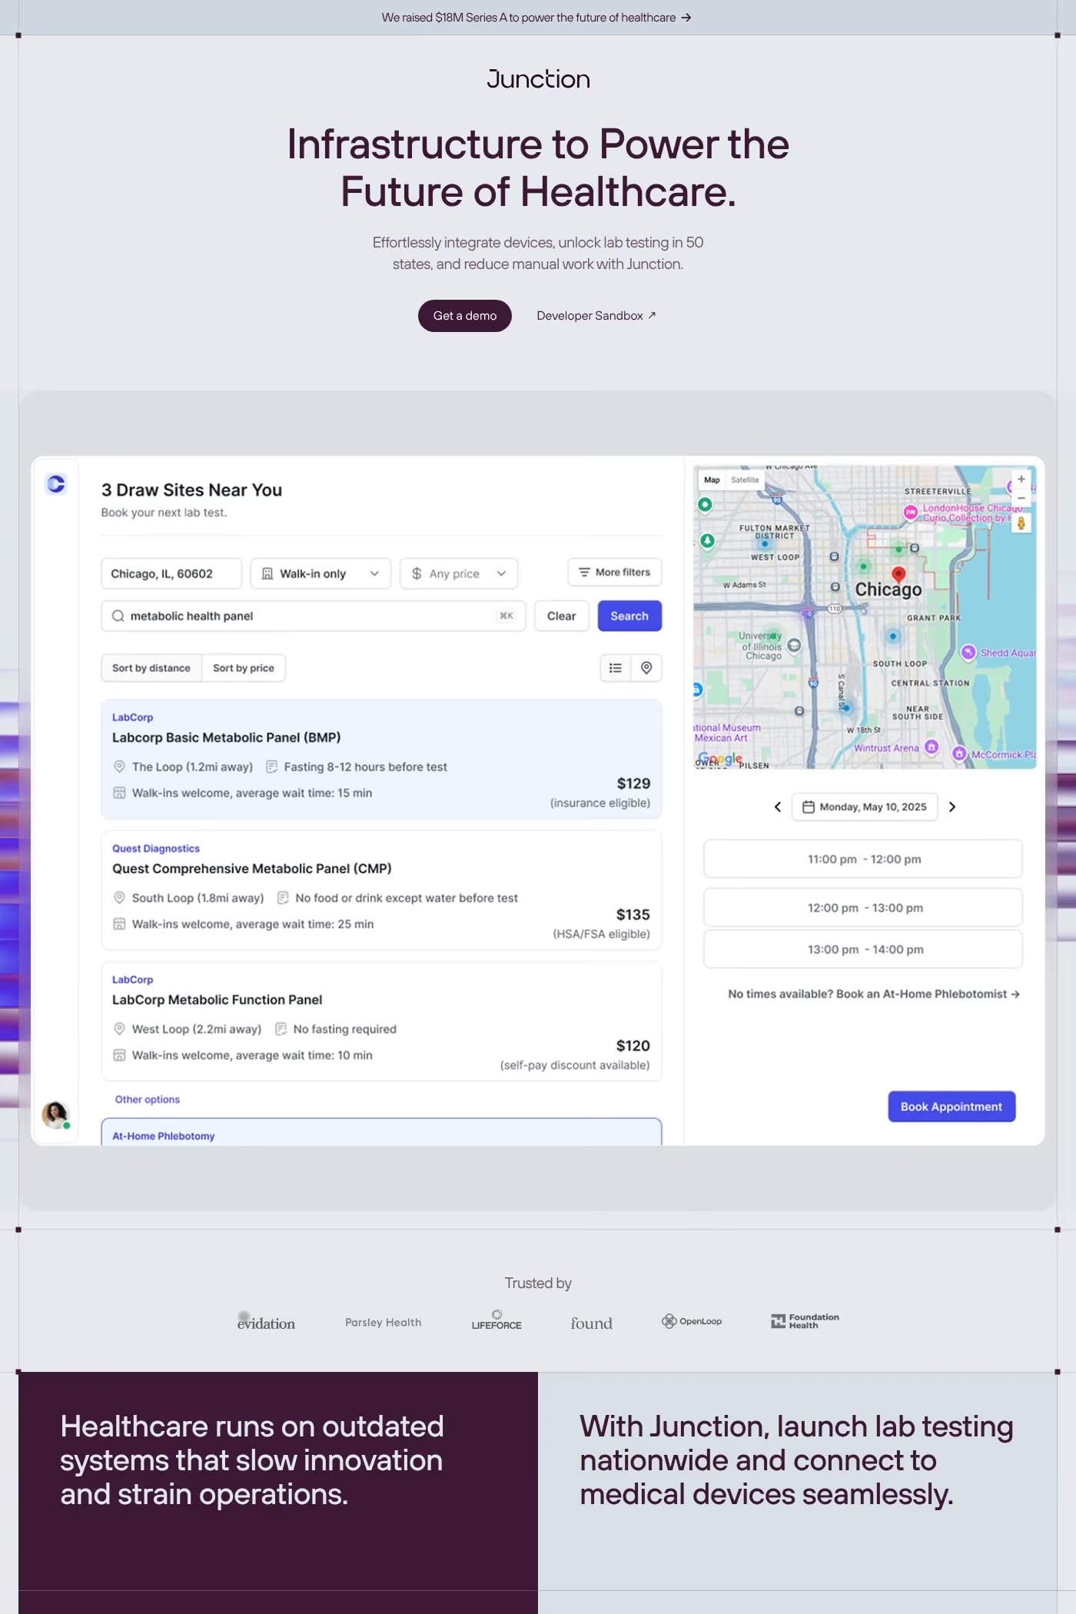This screenshot has height=1614, width=1076.
Task: Click the Junction logo
Action: 538,79
